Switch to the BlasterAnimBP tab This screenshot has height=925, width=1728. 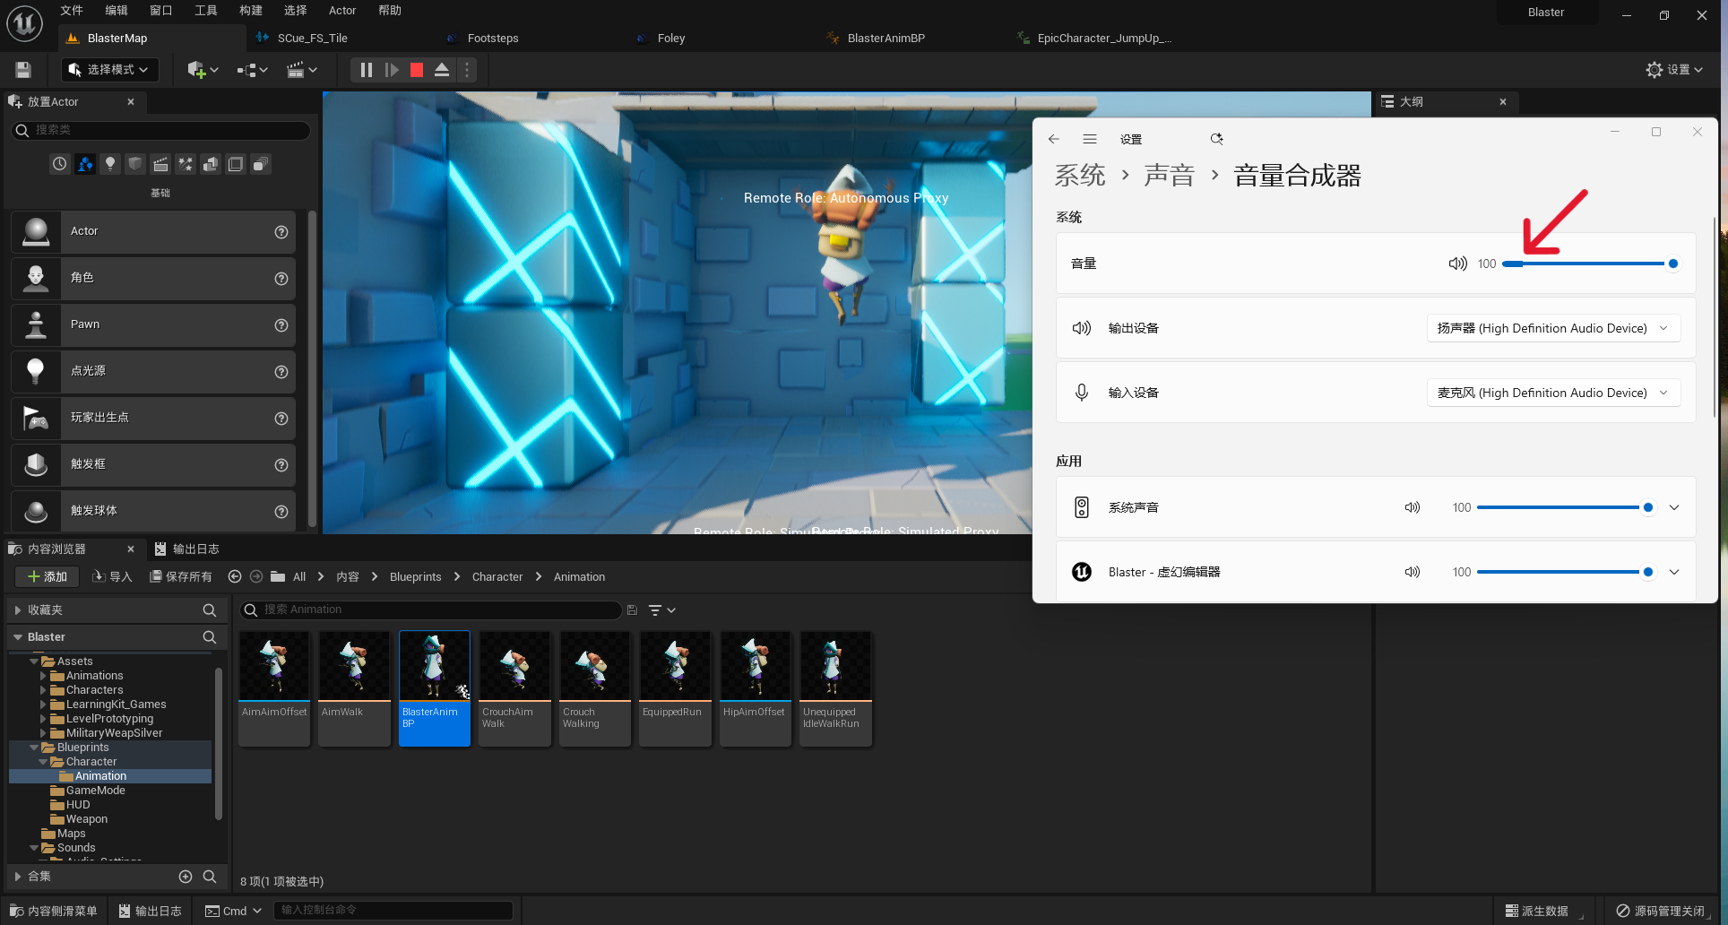886,39
